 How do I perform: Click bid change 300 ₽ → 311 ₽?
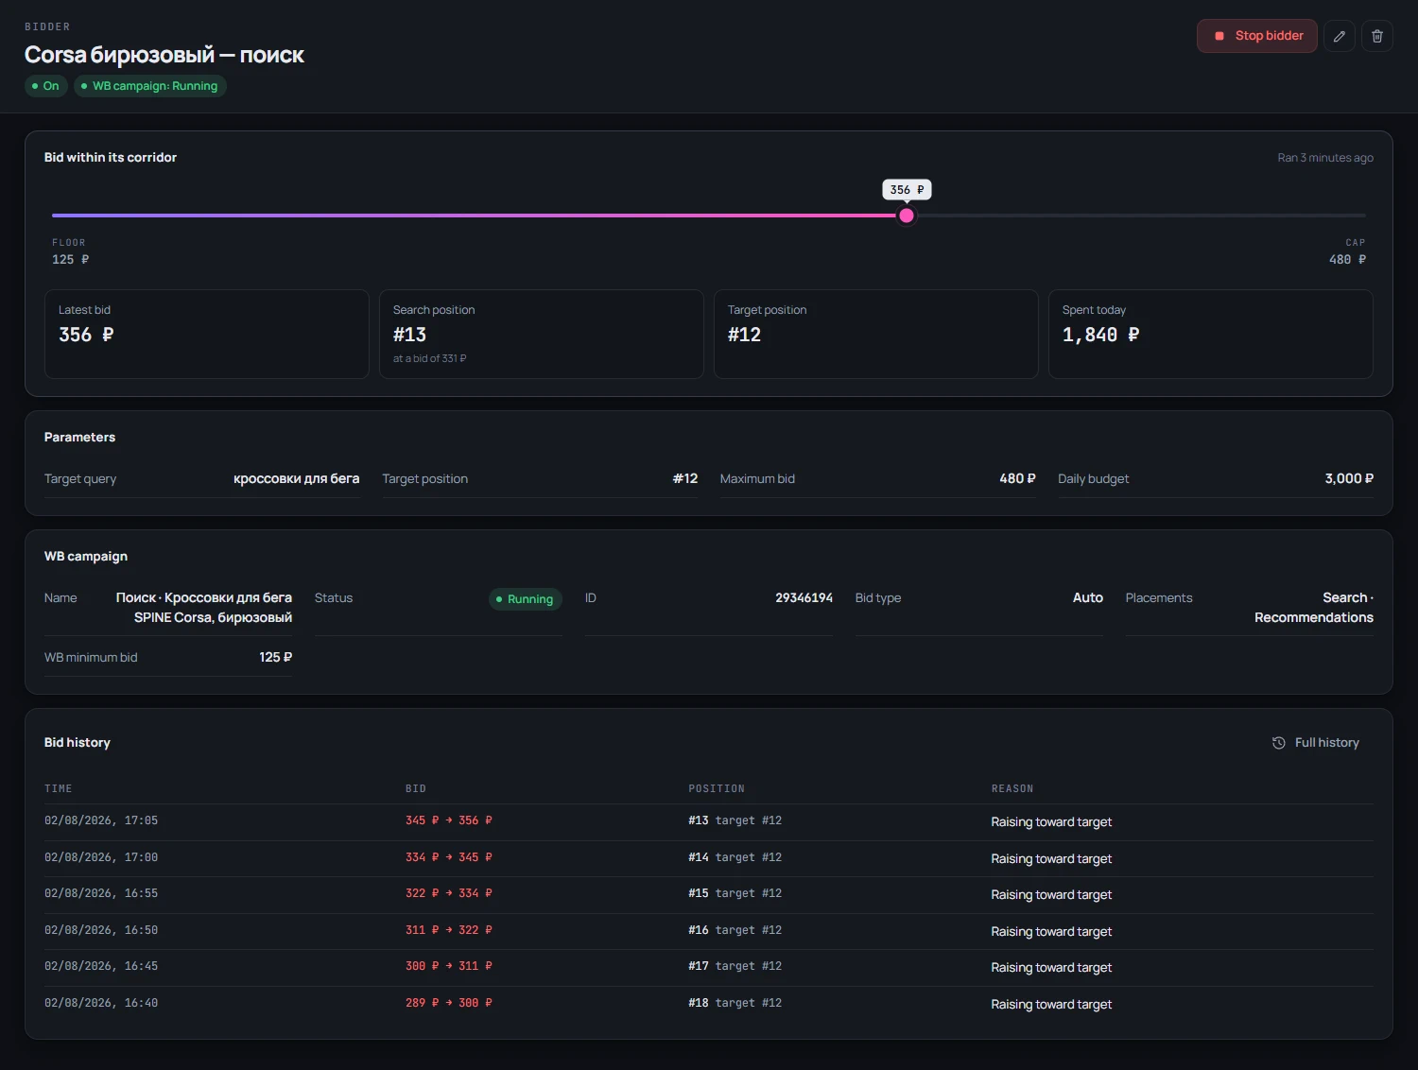pyautogui.click(x=449, y=967)
